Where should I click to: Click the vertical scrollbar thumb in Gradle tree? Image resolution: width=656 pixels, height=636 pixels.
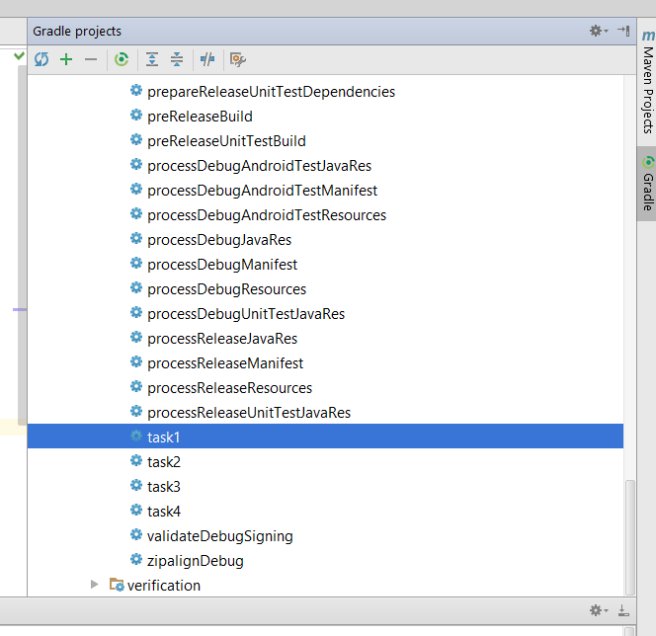630,536
